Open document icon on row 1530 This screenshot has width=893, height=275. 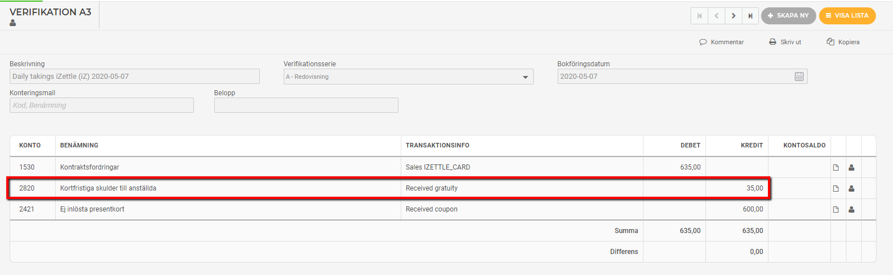point(836,167)
